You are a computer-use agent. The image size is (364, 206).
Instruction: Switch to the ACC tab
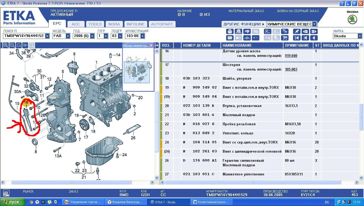(x=76, y=24)
